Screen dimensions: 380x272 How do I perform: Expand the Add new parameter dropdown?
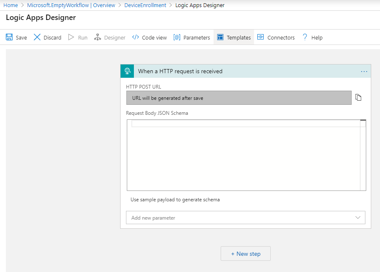(x=357, y=218)
